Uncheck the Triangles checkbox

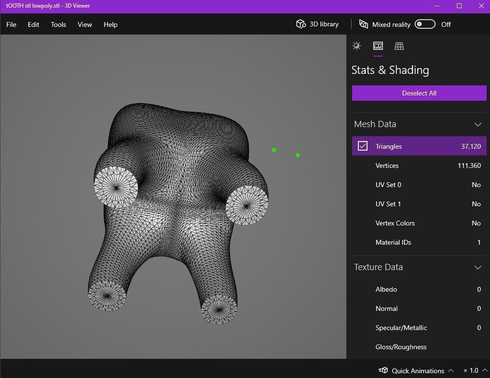pyautogui.click(x=363, y=146)
